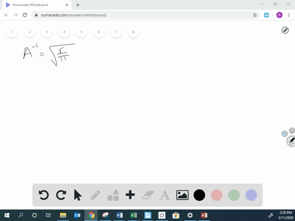
Task: Open Microsoft Store from the taskbar
Action: pyautogui.click(x=176, y=215)
